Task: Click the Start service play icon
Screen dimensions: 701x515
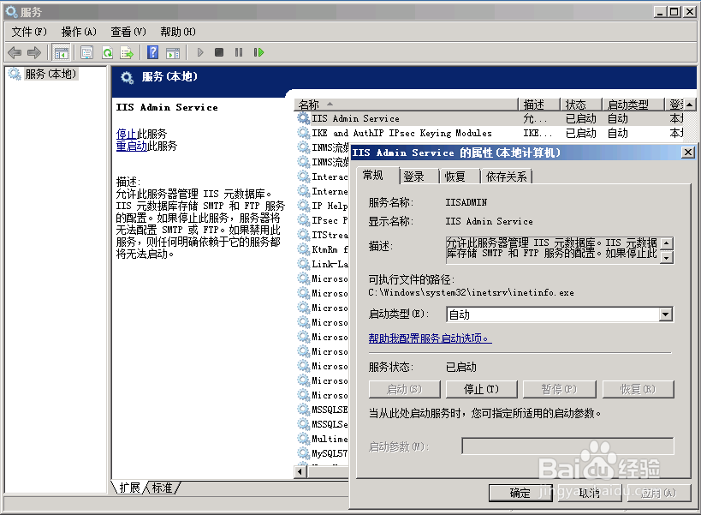Action: [200, 53]
